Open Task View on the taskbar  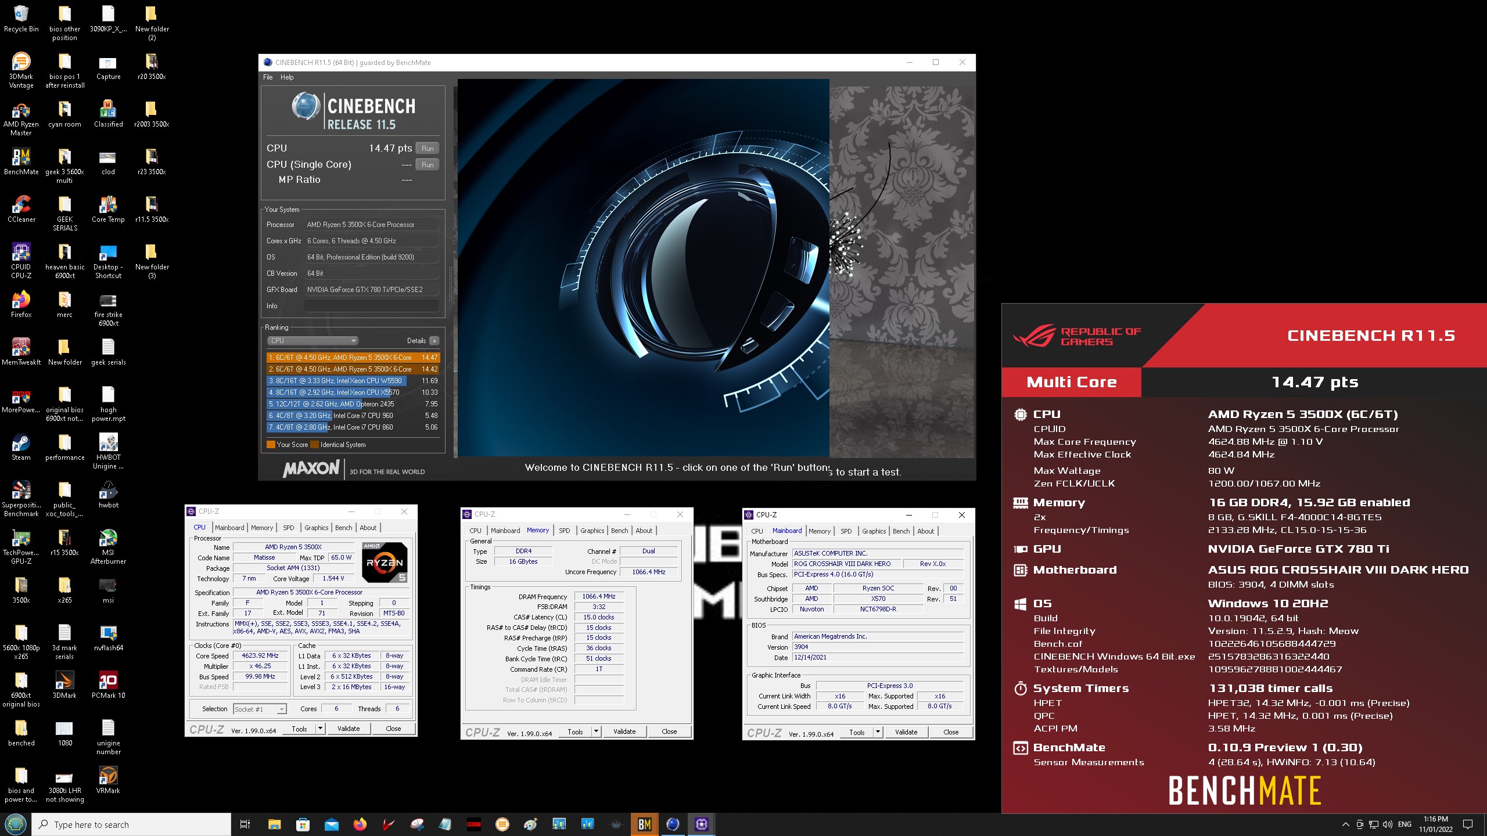(x=245, y=824)
